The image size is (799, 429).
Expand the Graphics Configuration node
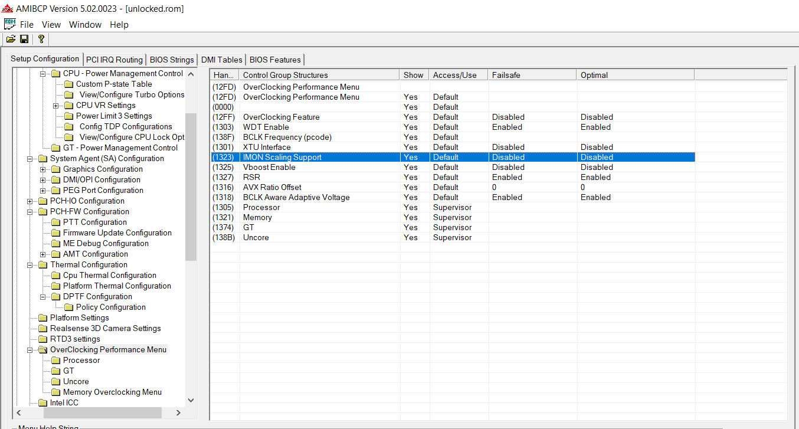pyautogui.click(x=42, y=169)
